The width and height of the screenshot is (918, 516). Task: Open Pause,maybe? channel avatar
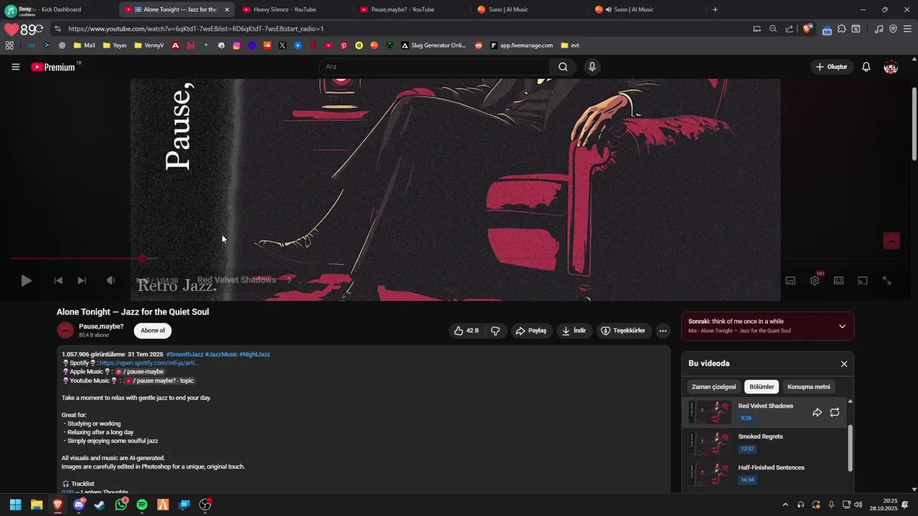click(x=65, y=330)
